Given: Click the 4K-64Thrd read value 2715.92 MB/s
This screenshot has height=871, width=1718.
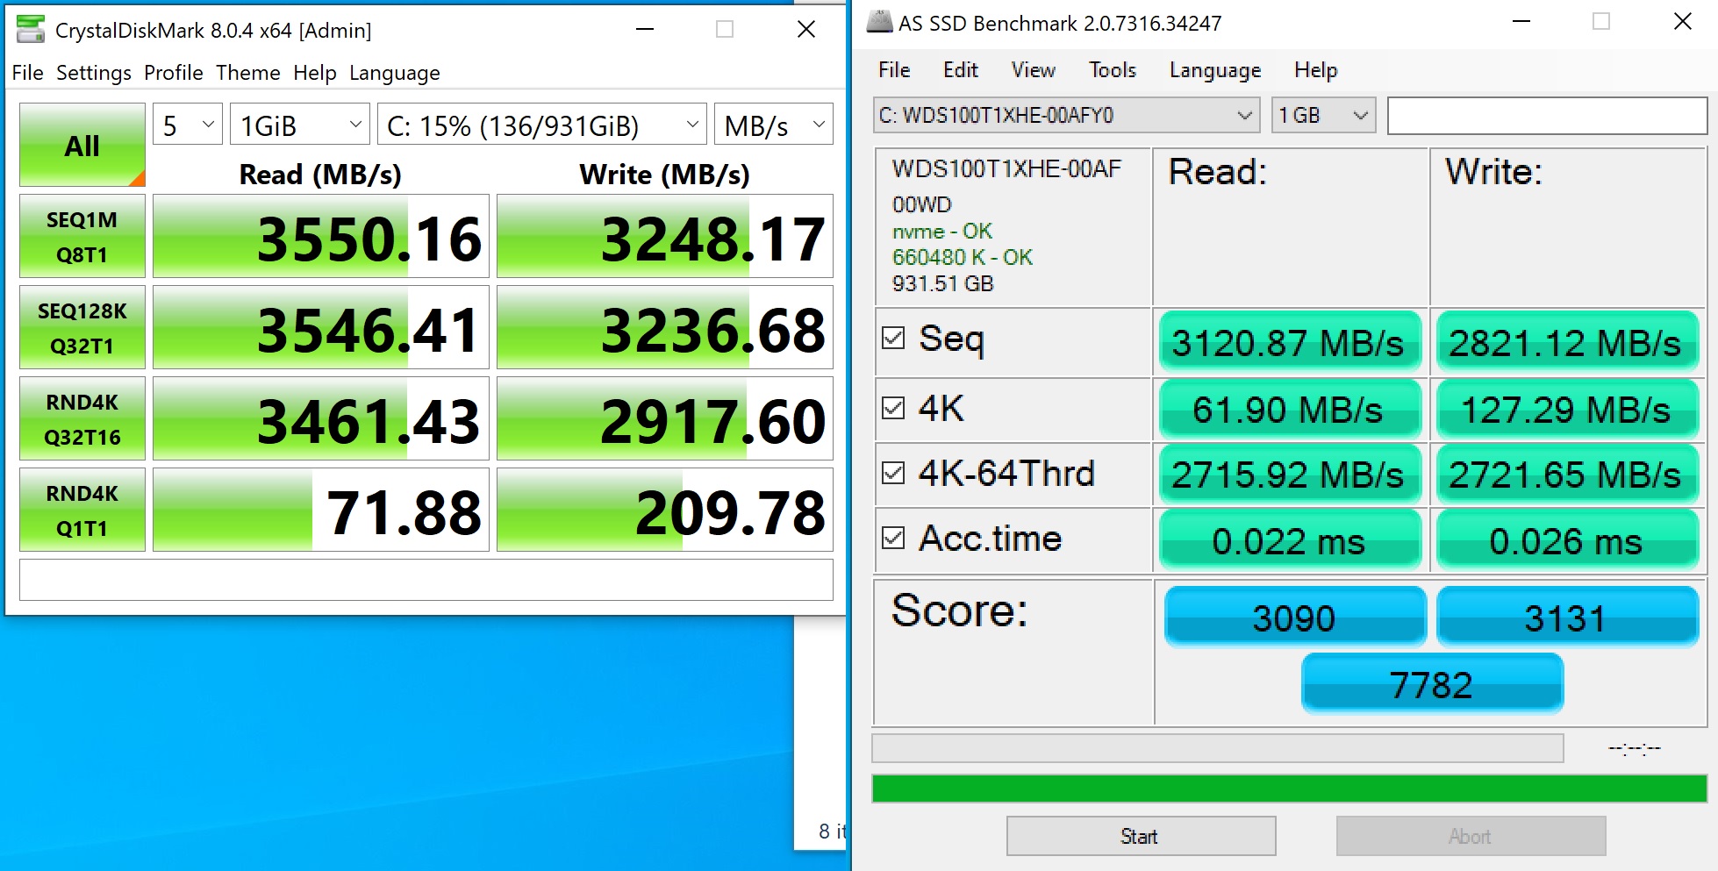Looking at the screenshot, I should coord(1289,475).
